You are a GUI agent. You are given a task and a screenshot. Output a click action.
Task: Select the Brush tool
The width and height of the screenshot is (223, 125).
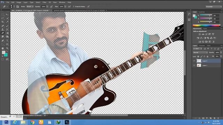click(x=7, y=26)
